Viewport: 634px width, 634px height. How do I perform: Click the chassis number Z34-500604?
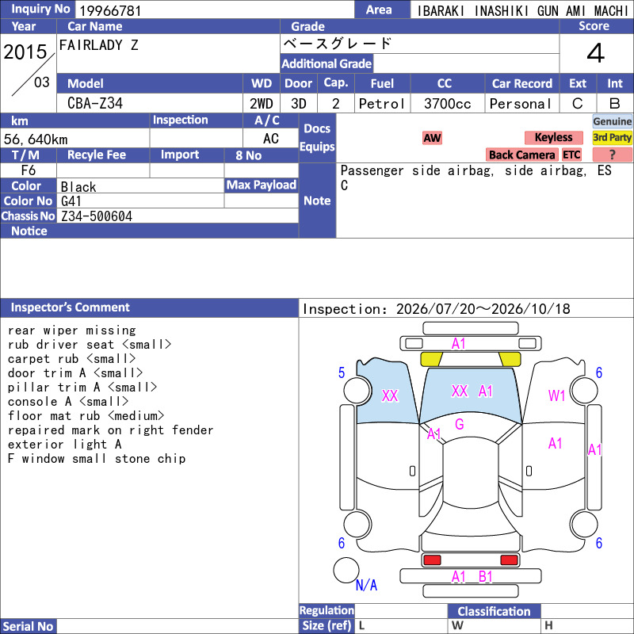[96, 216]
